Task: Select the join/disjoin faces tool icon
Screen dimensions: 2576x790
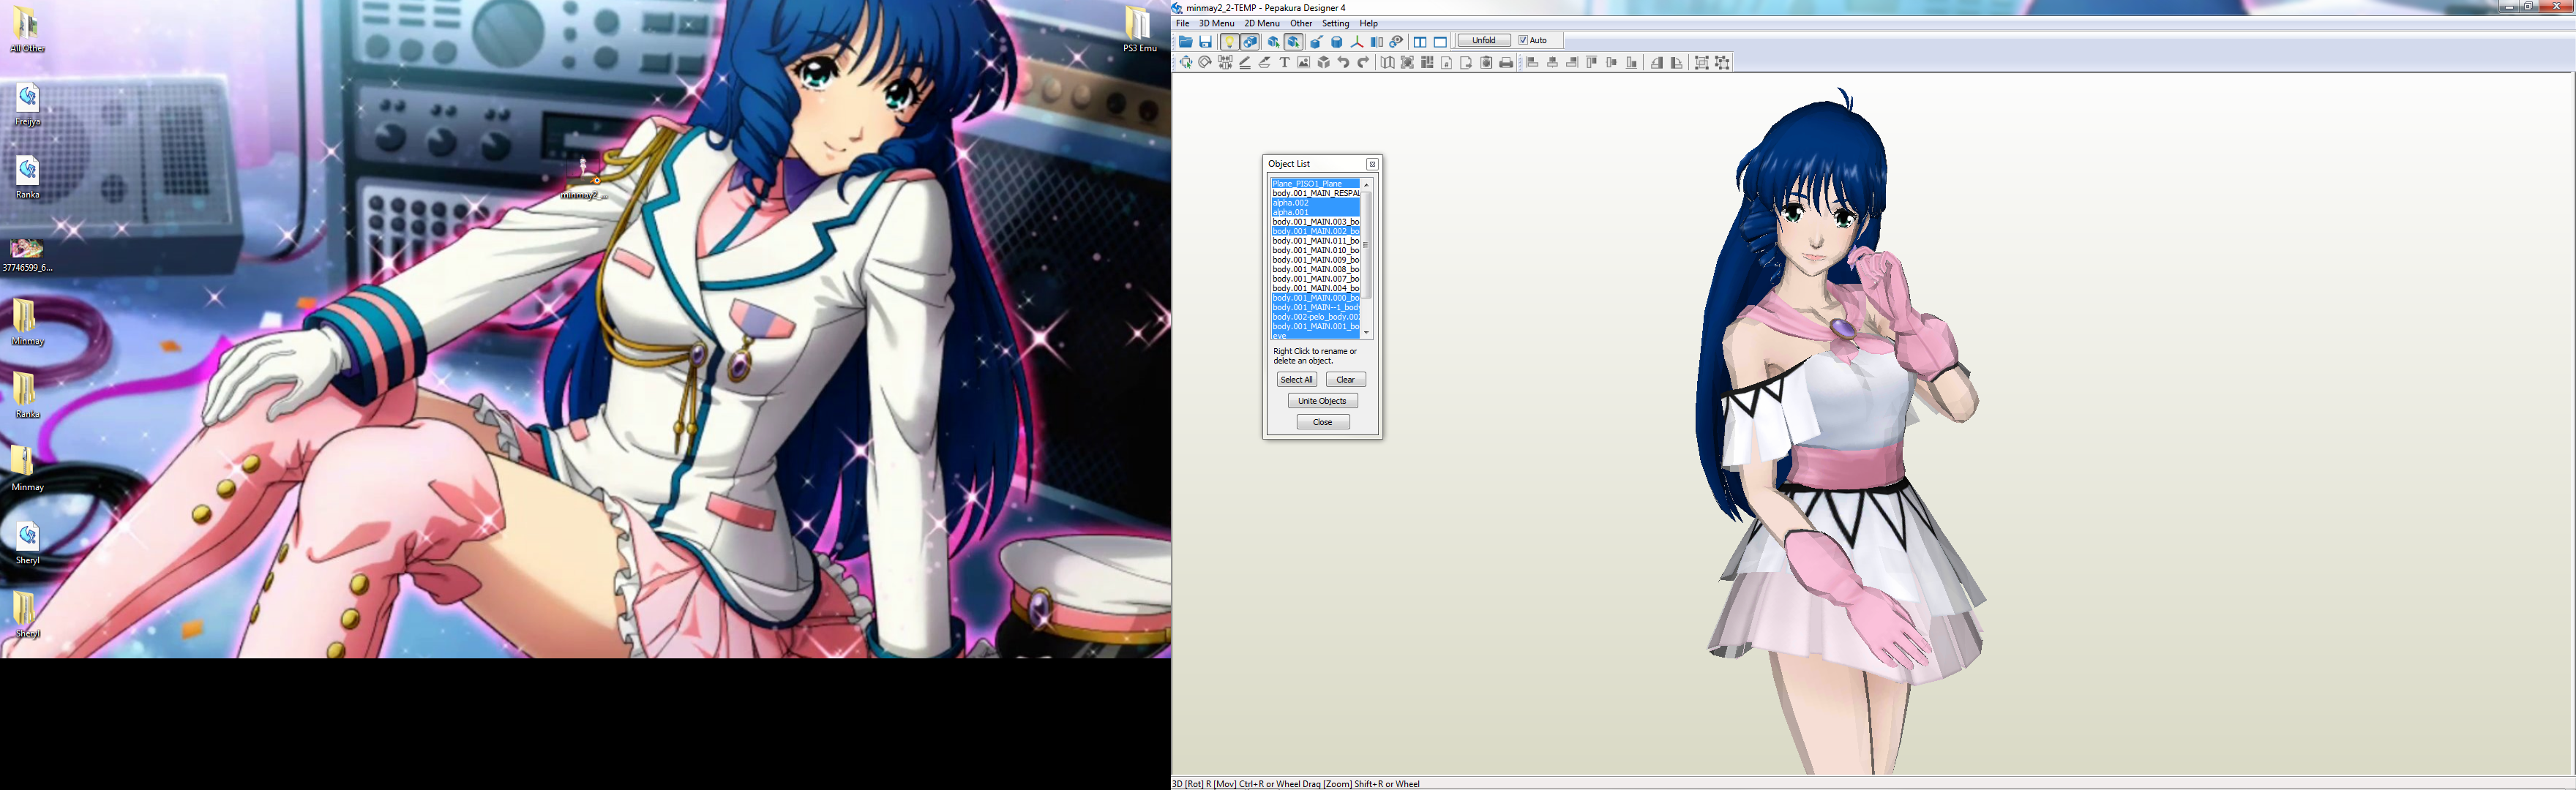Action: 1225,63
